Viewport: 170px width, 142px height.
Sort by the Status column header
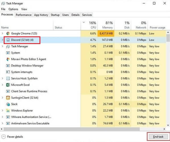[x=67, y=25]
